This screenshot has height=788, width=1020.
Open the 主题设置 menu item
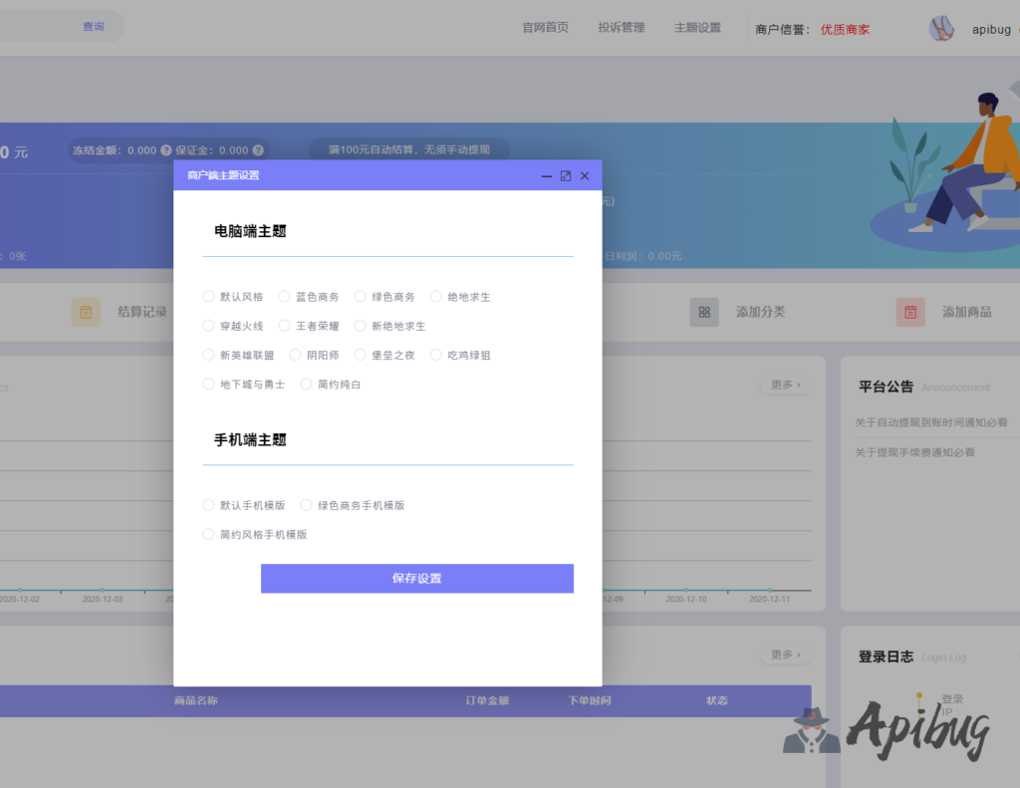pos(697,28)
